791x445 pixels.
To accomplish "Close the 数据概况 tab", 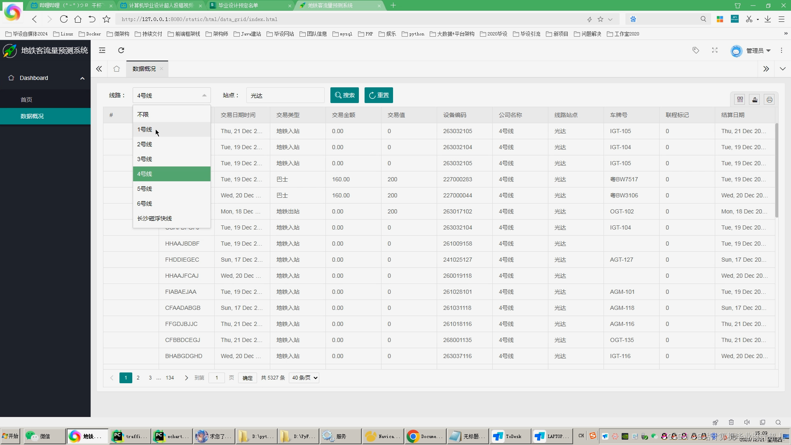I will coord(161,69).
